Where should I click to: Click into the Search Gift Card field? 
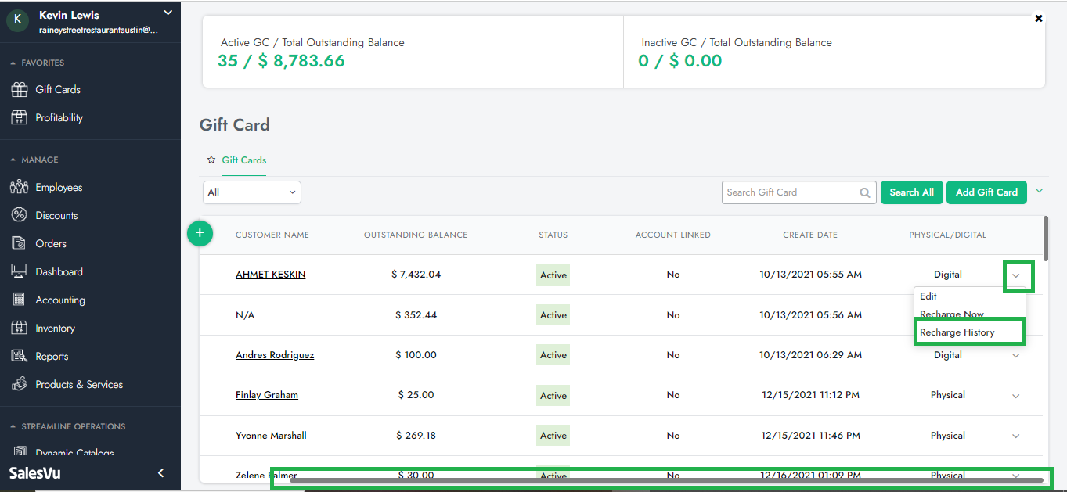click(x=789, y=192)
